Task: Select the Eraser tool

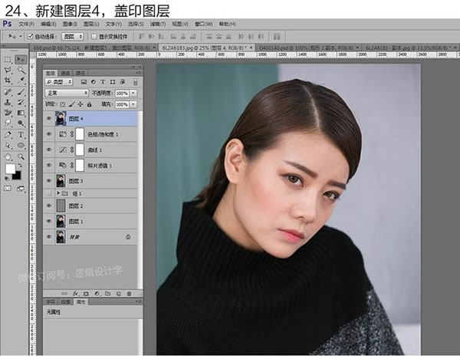Action: pyautogui.click(x=8, y=113)
